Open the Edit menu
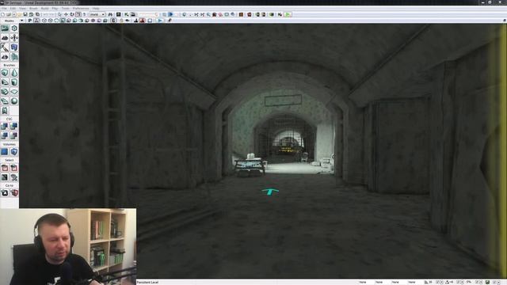The image size is (507, 285). point(13,9)
